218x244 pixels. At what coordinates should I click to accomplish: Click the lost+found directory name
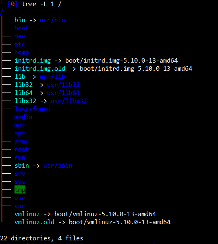tap(33, 109)
